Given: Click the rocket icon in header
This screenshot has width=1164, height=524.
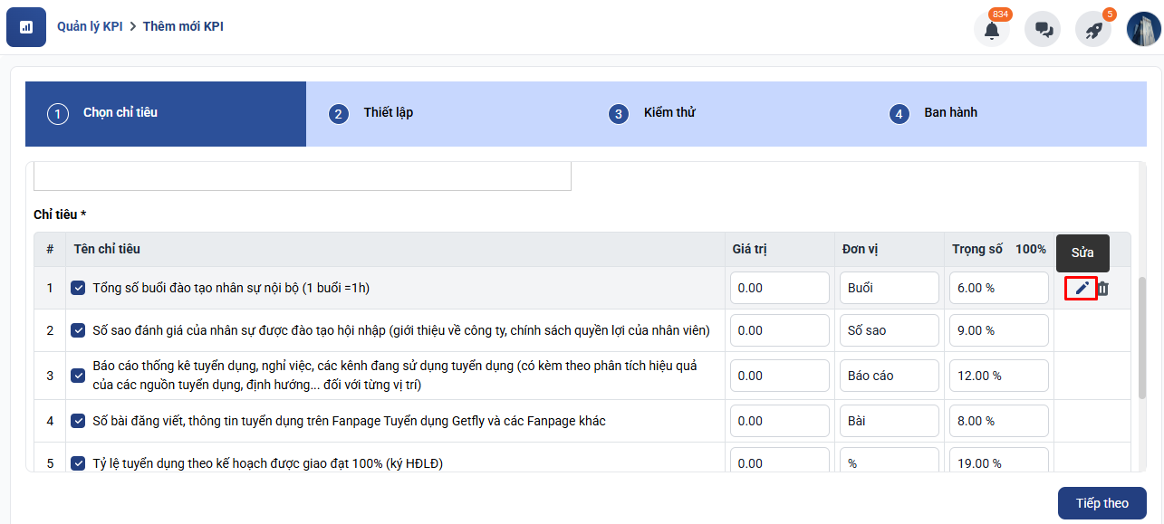Looking at the screenshot, I should coord(1093,30).
